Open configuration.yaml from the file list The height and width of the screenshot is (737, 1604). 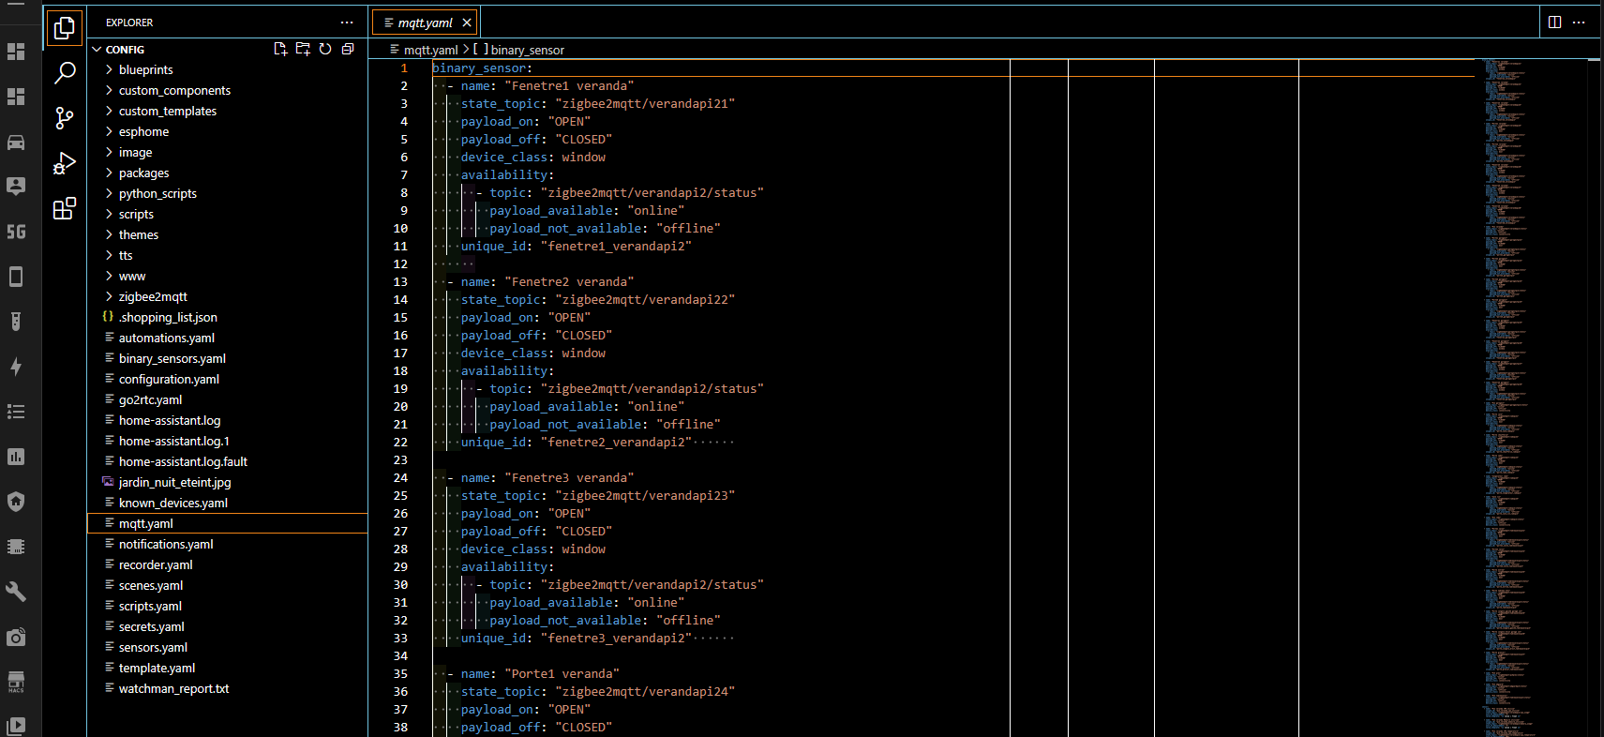(x=169, y=379)
